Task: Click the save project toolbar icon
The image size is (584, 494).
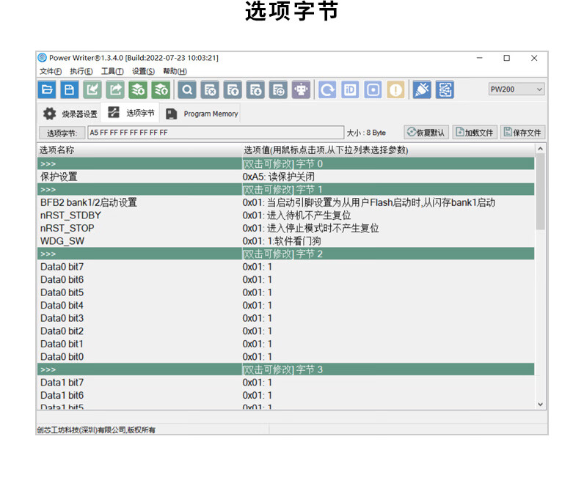Action: (70, 89)
